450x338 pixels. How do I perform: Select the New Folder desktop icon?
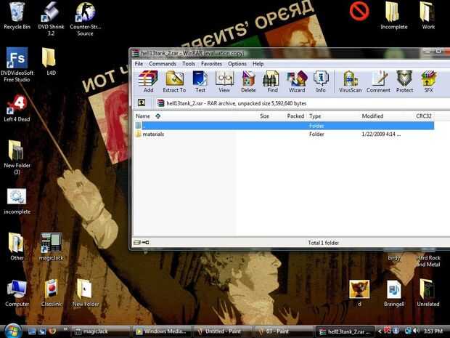(x=85, y=294)
